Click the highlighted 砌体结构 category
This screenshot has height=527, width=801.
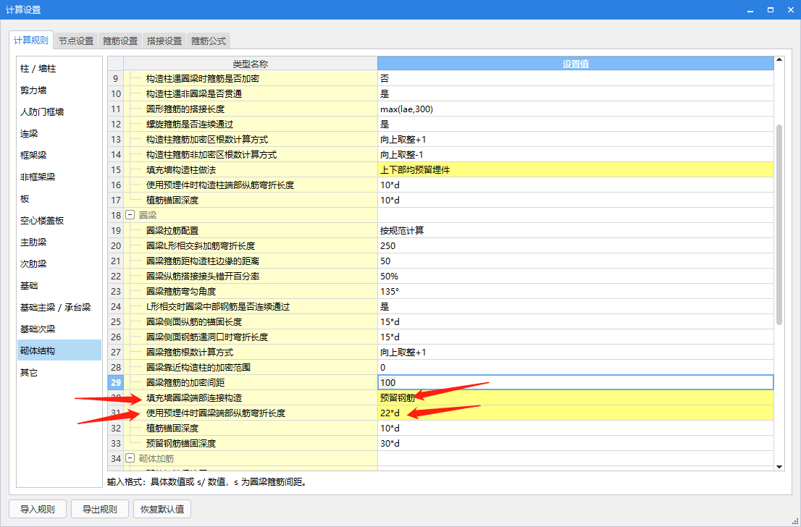point(59,350)
